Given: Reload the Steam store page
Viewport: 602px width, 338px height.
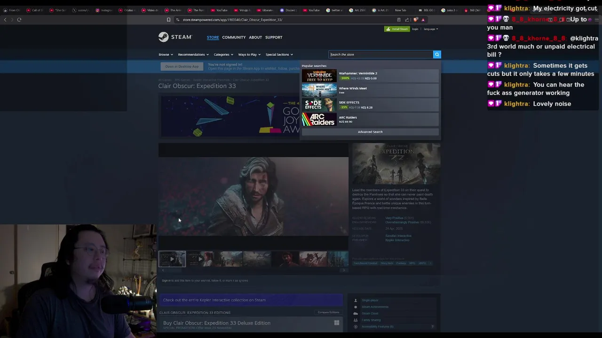Looking at the screenshot, I should click(19, 20).
